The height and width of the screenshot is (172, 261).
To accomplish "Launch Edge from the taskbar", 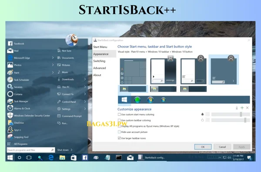I will pos(51,157).
